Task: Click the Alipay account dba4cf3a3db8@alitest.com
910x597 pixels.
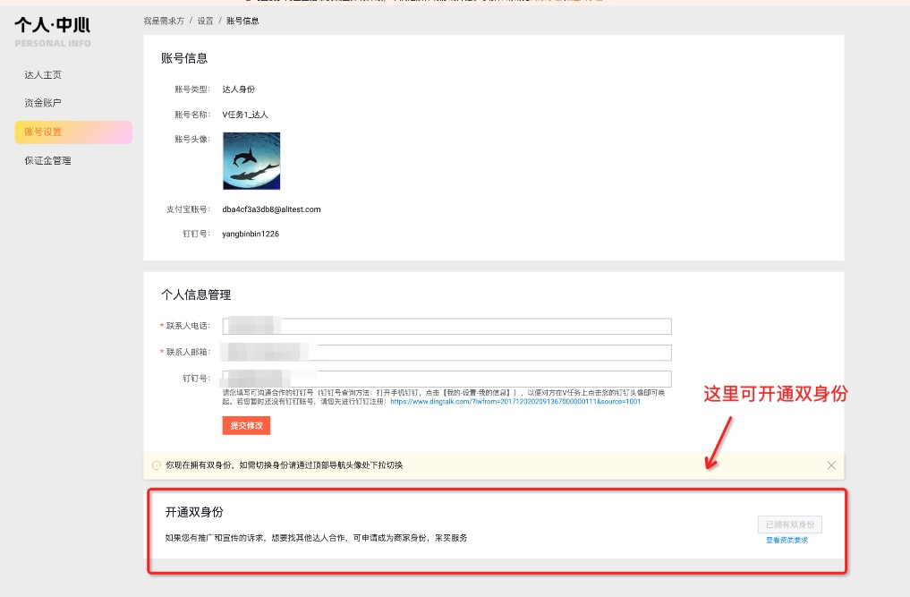Action: [272, 209]
